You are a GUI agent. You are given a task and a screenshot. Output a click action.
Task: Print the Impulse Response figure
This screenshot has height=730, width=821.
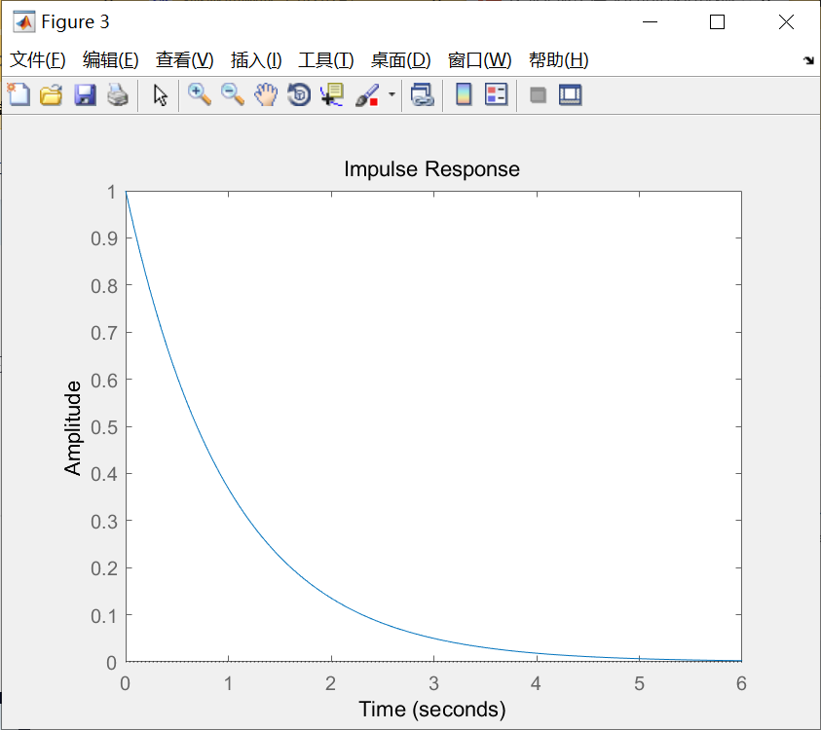pos(116,94)
